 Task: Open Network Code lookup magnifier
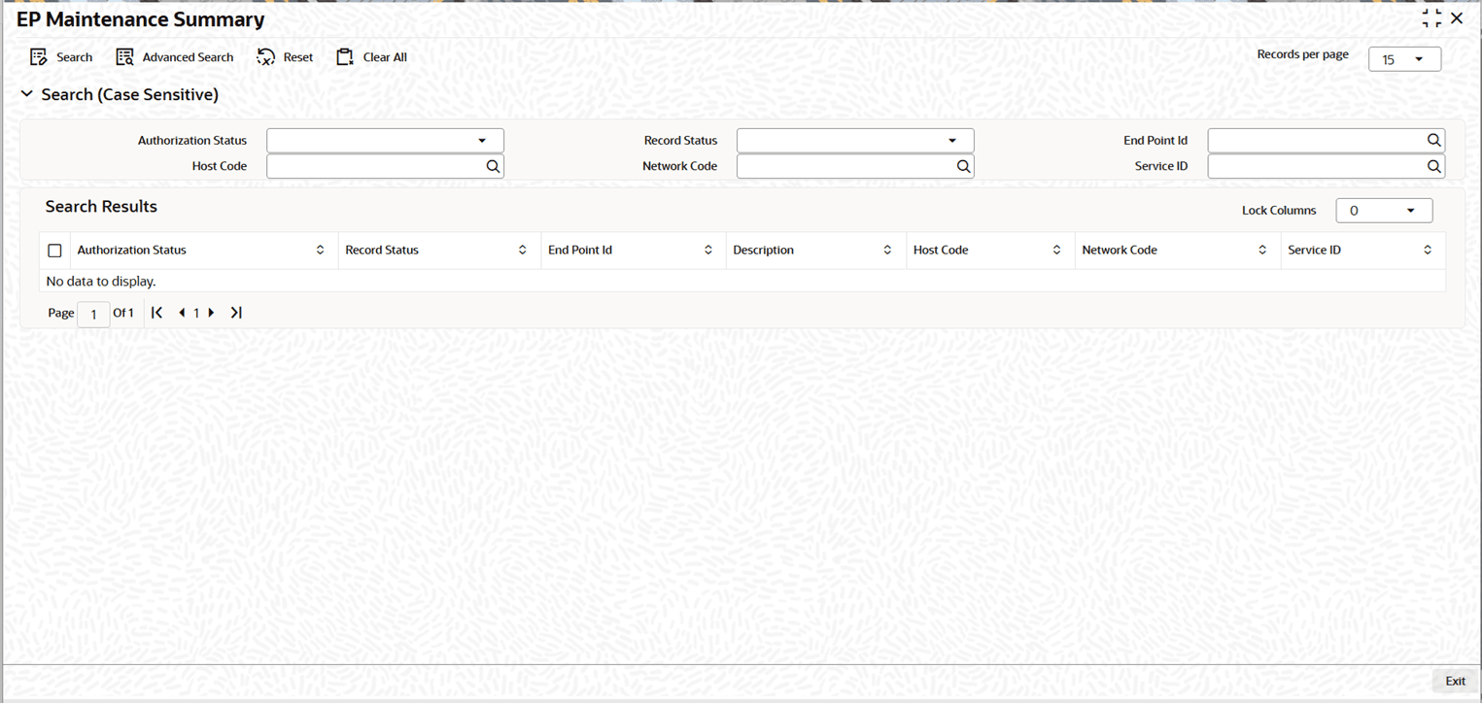(x=963, y=167)
